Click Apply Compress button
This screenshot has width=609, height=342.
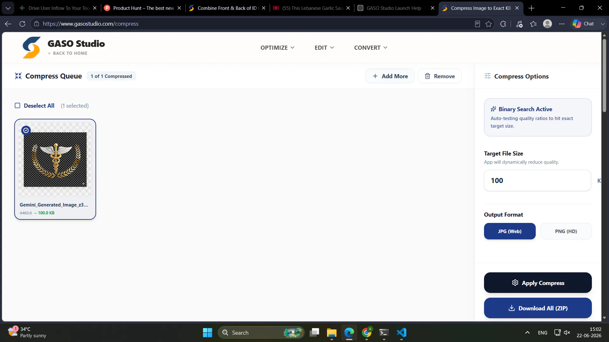(x=538, y=283)
